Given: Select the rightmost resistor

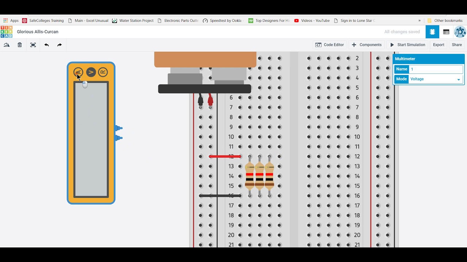Looking at the screenshot, I should click(x=269, y=176).
